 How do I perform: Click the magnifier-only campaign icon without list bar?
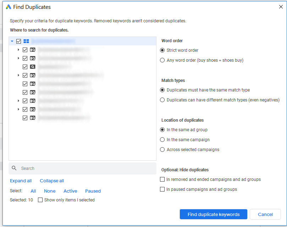pyautogui.click(x=33, y=67)
